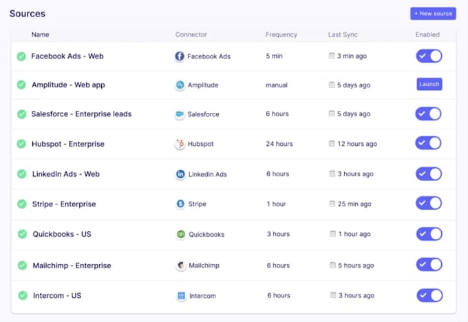This screenshot has height=322, width=468.
Task: Click the 1 hour frequency value
Action: (277, 204)
